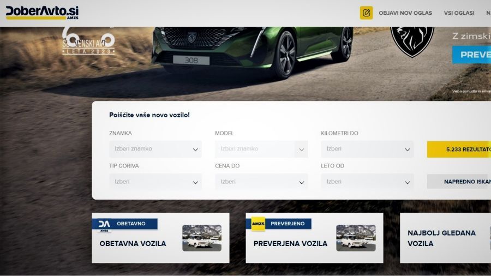Image resolution: width=491 pixels, height=276 pixels.
Task: Click the yellow 5.233 Rezultatov button
Action: point(459,149)
